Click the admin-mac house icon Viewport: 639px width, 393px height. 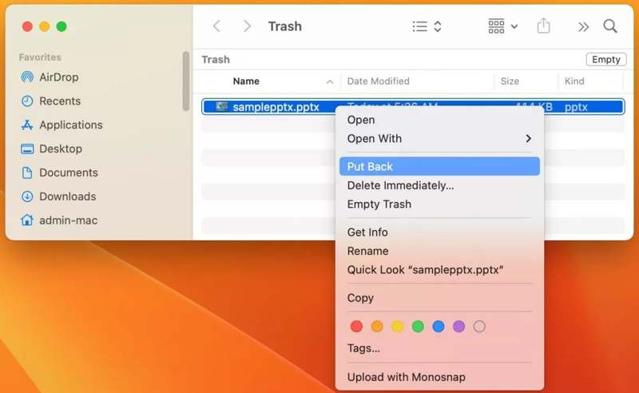tap(27, 220)
